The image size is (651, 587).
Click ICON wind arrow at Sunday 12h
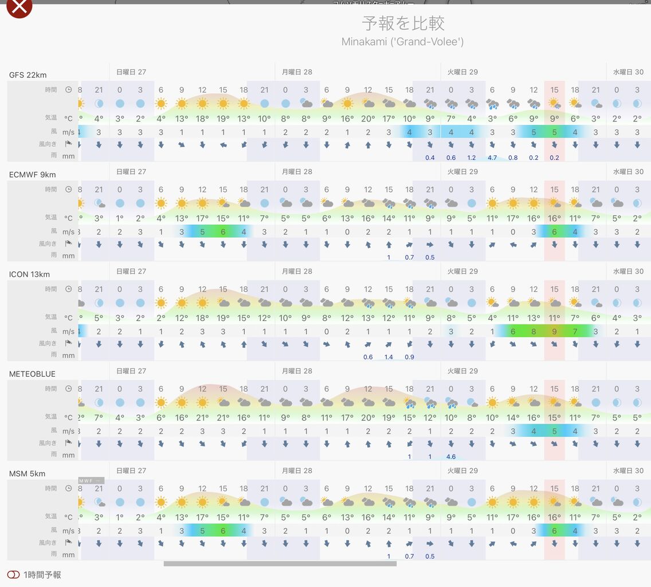[202, 345]
